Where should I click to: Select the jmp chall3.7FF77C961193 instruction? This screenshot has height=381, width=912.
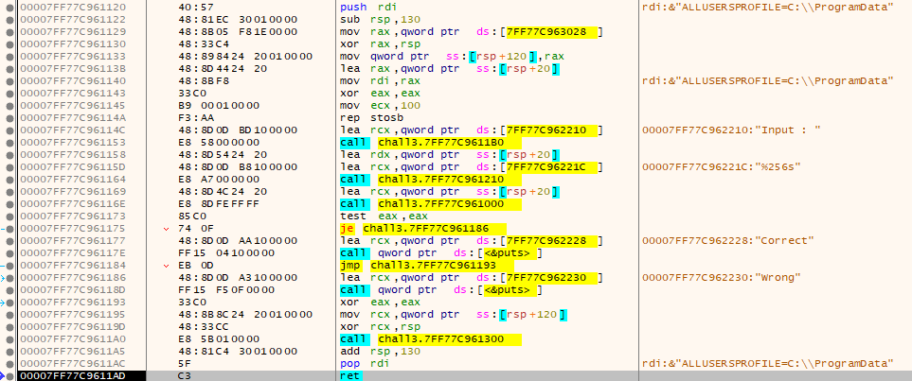coord(427,266)
